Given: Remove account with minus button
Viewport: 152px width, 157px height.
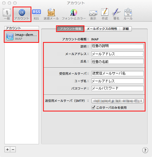Looking at the screenshot, I should (x=13, y=149).
